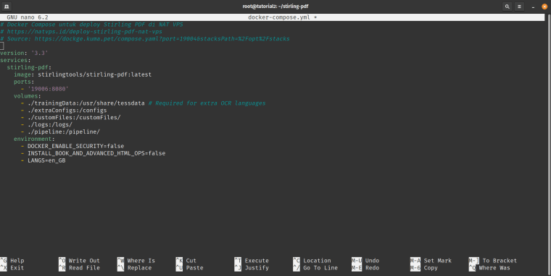551x276 pixels.
Task: Click the Execute shortcut
Action: pos(252,261)
